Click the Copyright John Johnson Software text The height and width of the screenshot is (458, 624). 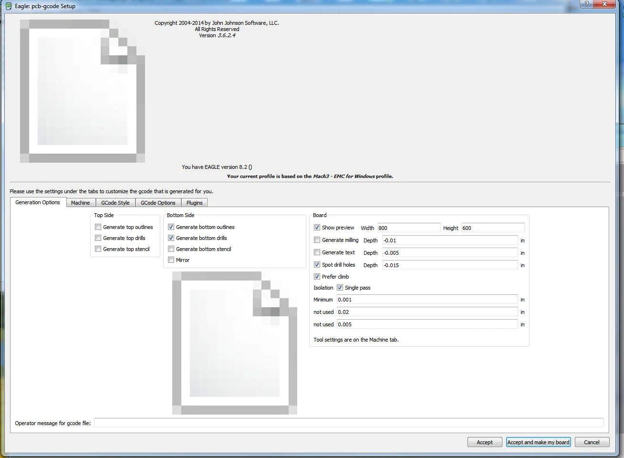coord(217,23)
